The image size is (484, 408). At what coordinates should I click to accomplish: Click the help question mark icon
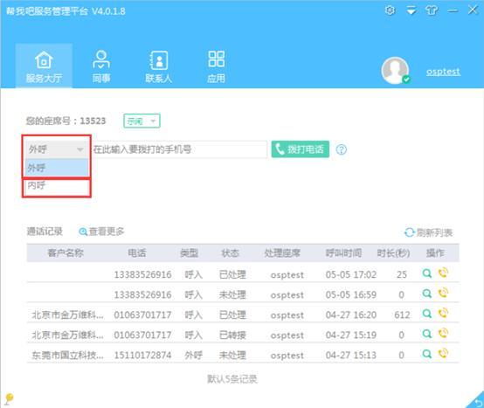(341, 149)
